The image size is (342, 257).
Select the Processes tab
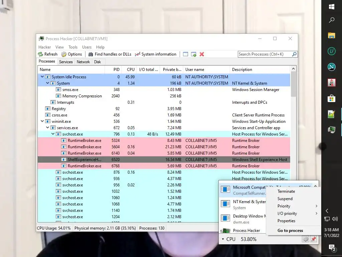[x=47, y=62]
